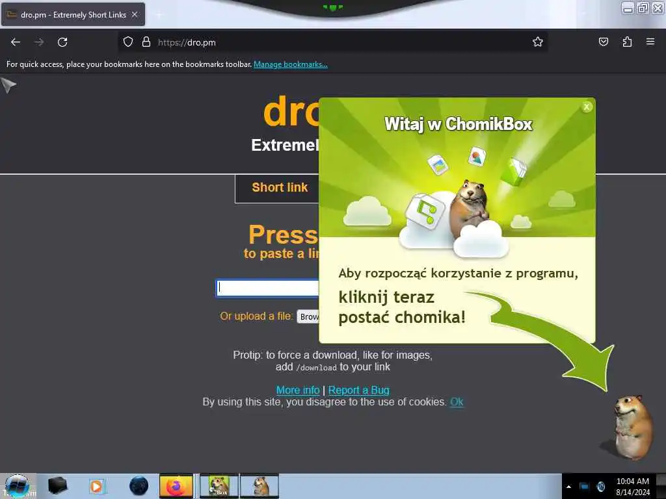Screen dimensions: 666x499
Task: Open the black folder taskbar icon
Action: tap(57, 486)
